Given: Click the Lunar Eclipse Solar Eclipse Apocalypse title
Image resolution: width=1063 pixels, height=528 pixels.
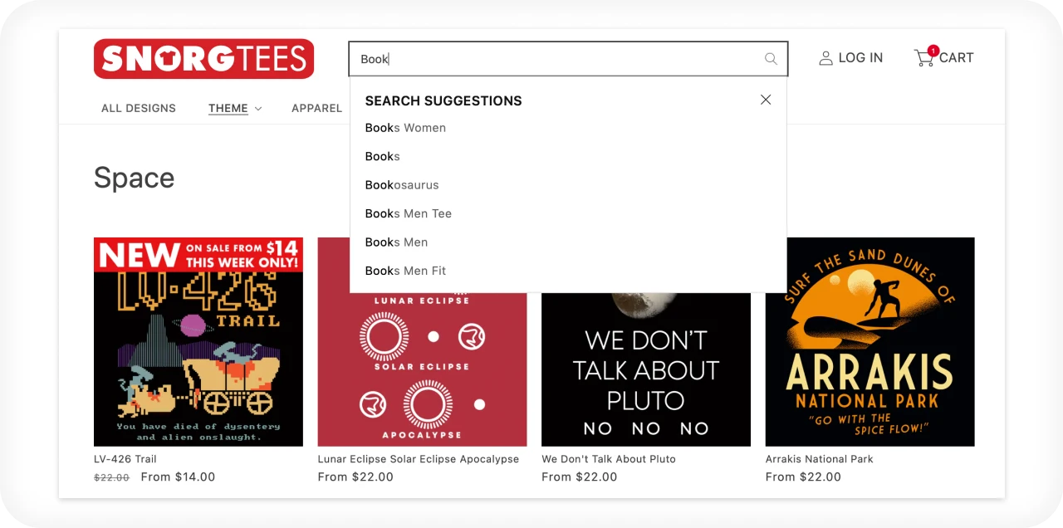Looking at the screenshot, I should 419,459.
